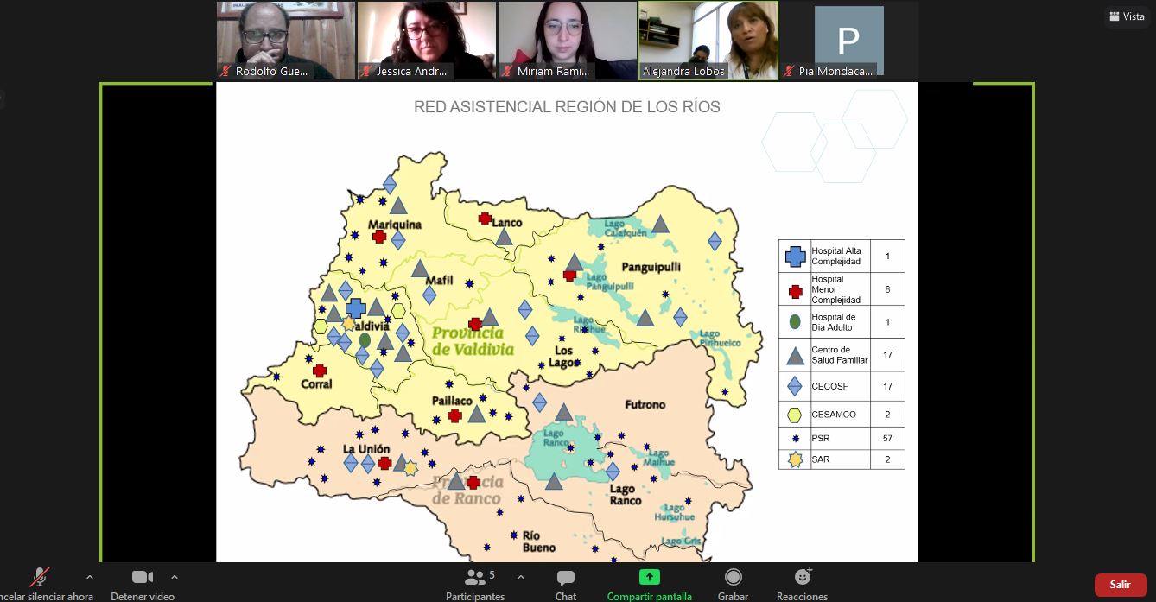The width and height of the screenshot is (1156, 602).
Task: Click the green Compartir pantalla icon
Action: [649, 577]
